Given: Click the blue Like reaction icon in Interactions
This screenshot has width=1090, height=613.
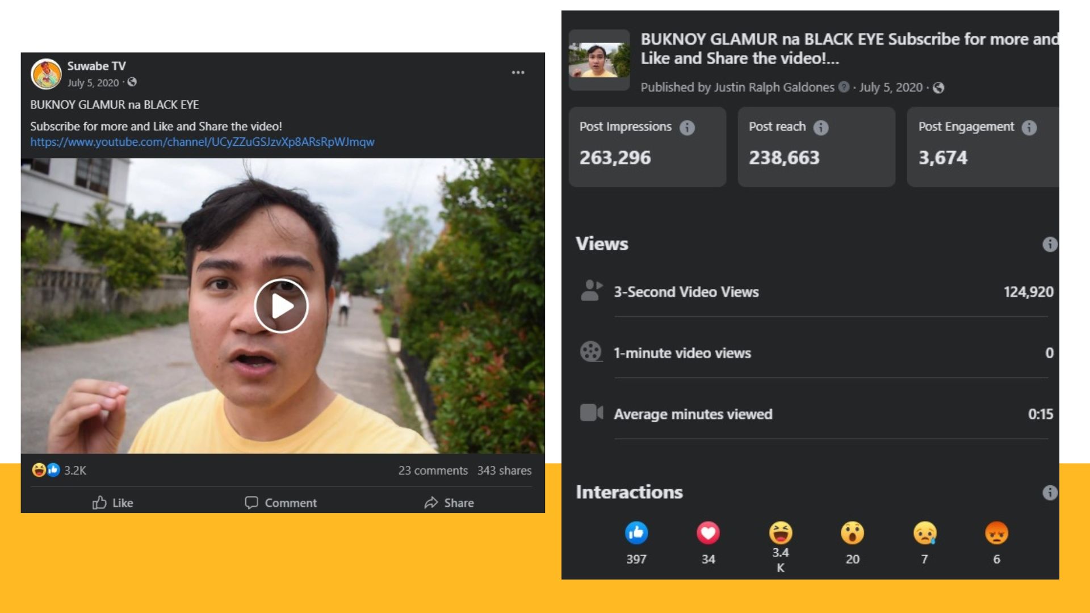Looking at the screenshot, I should pyautogui.click(x=636, y=532).
